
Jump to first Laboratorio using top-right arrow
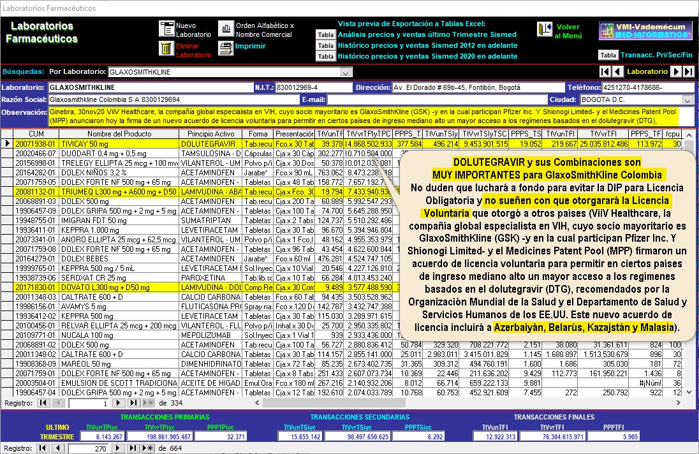[605, 71]
